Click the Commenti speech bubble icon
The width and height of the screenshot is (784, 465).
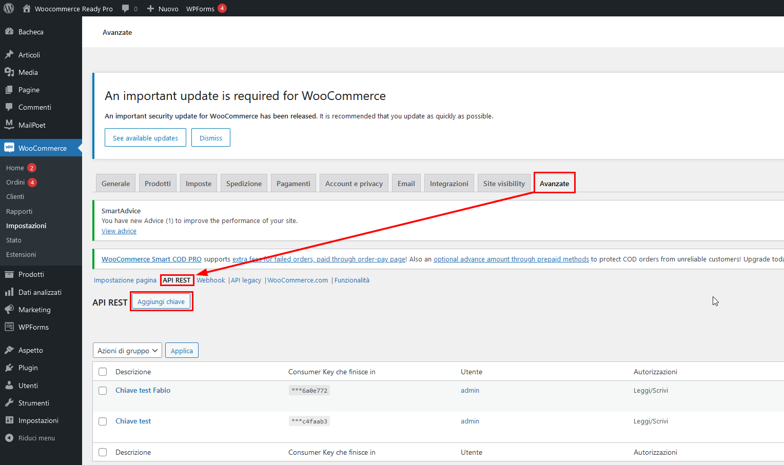(9, 107)
